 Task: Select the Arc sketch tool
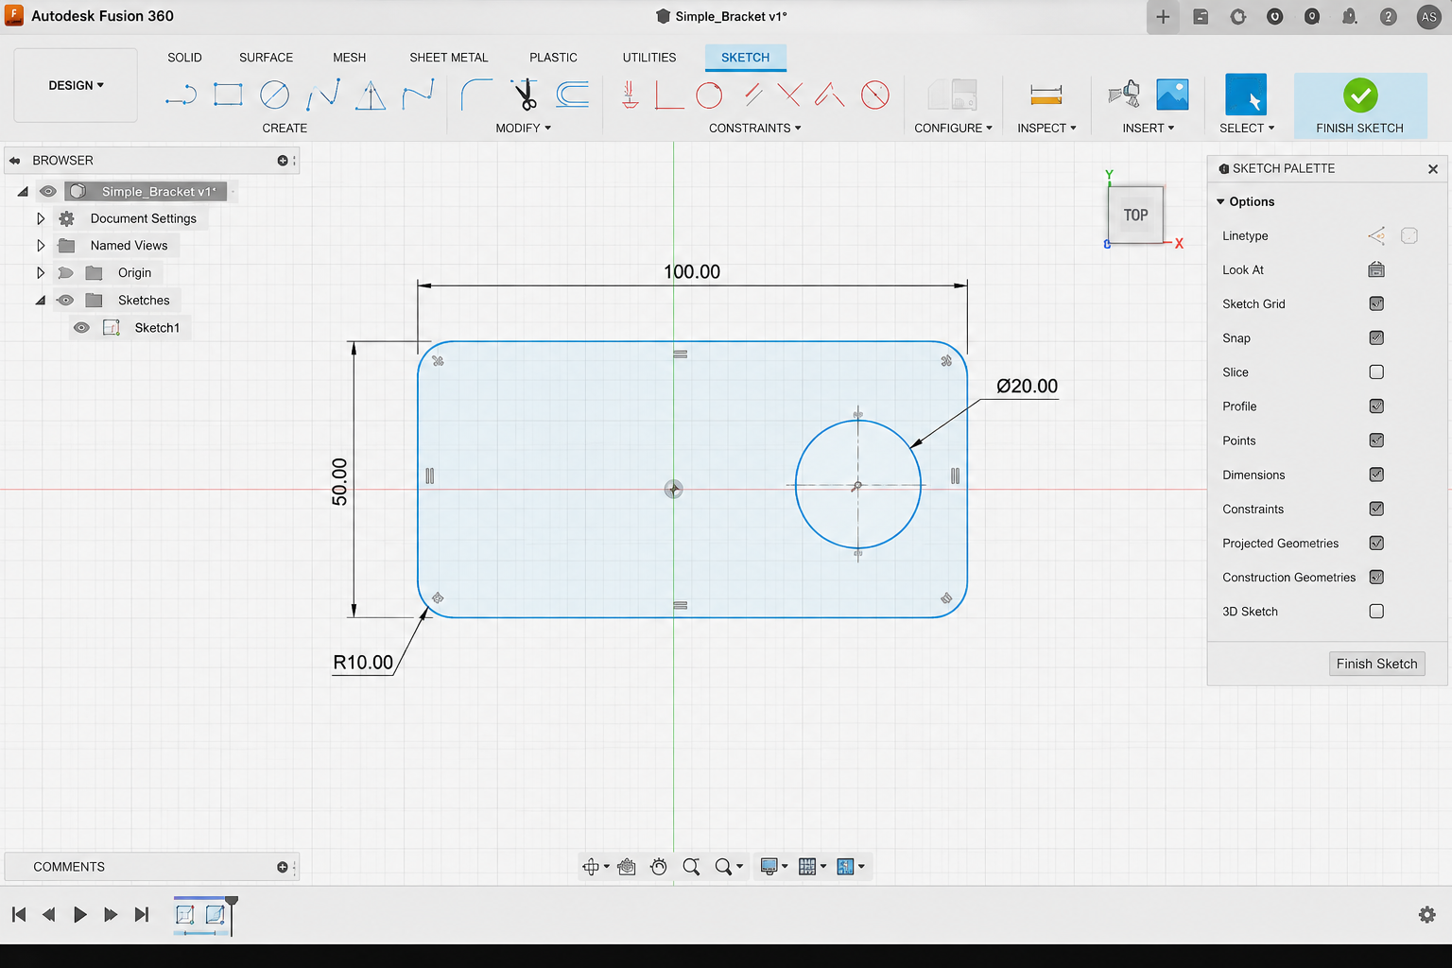tap(323, 95)
